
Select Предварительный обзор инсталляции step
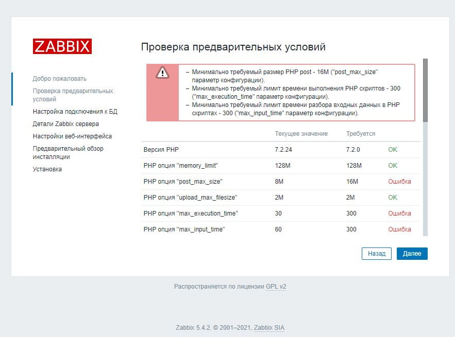point(68,153)
